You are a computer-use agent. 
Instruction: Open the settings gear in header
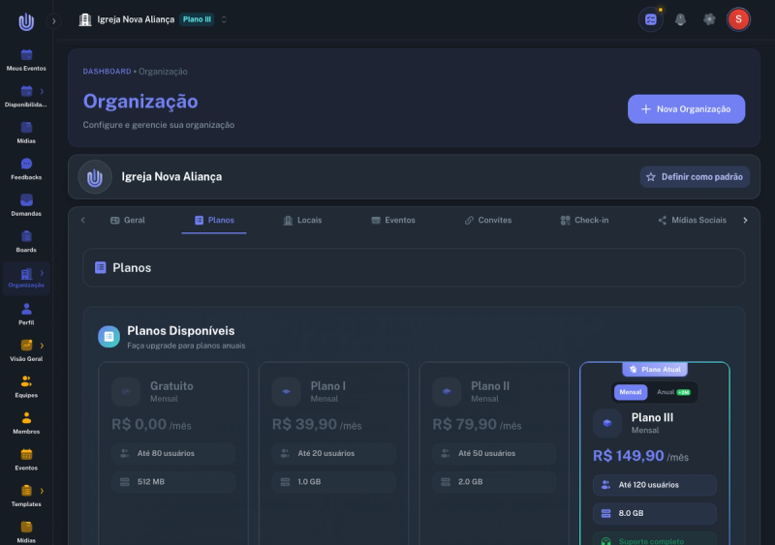tap(709, 19)
